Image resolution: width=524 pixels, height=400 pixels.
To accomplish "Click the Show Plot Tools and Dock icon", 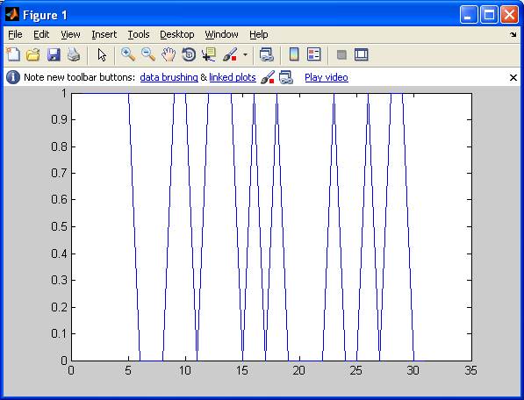I will [362, 54].
